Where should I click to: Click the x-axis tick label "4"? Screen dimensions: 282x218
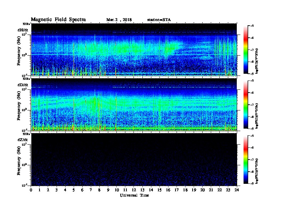point(65,190)
